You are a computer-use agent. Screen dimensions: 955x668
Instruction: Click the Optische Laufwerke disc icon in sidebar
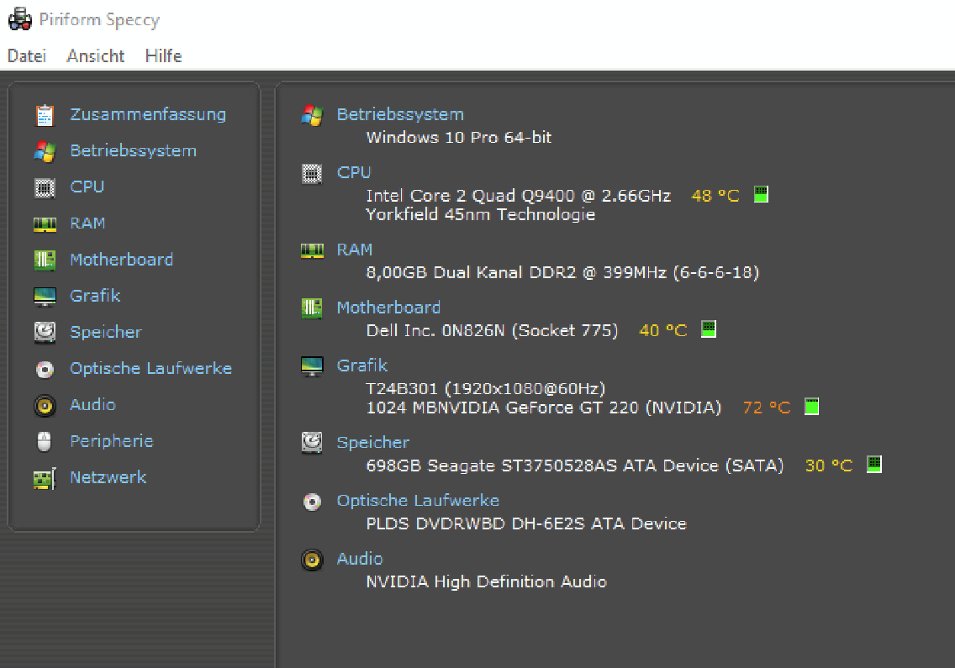pos(45,369)
